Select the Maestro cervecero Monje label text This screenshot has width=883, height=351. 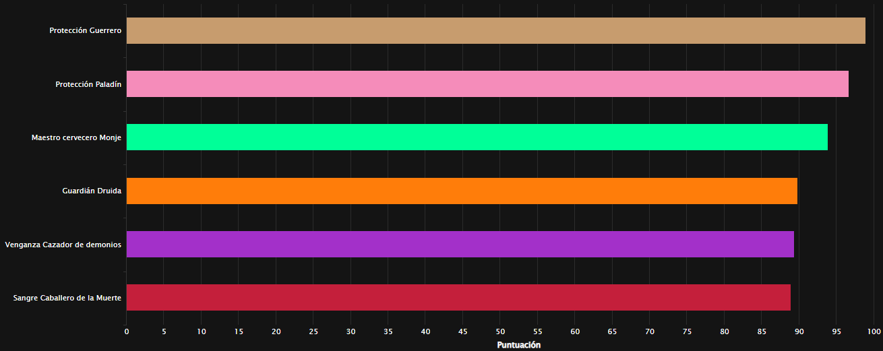point(76,137)
